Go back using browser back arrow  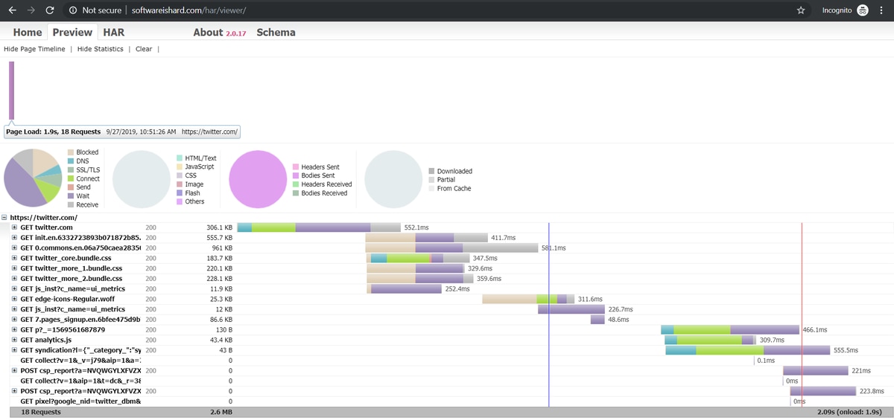pyautogui.click(x=12, y=10)
